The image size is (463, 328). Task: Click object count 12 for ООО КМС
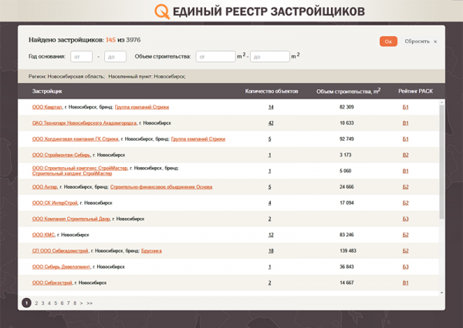[x=271, y=235]
